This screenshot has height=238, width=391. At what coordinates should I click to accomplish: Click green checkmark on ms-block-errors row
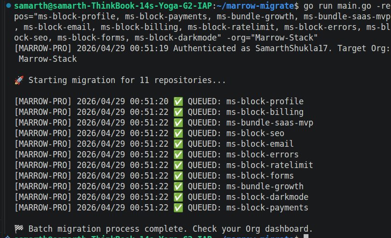[178, 154]
